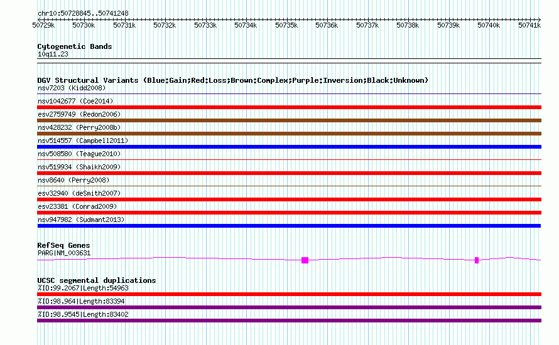
Task: Click the brown nsv428232 complex bar
Action: click(x=289, y=134)
